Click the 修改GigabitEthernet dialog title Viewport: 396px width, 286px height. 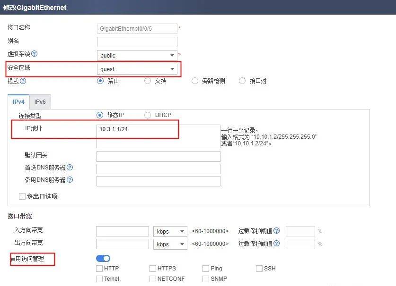[35, 8]
